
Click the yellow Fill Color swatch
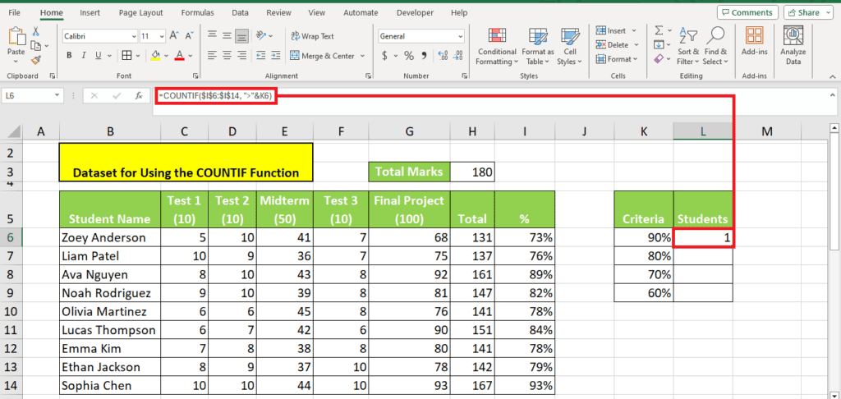point(155,56)
